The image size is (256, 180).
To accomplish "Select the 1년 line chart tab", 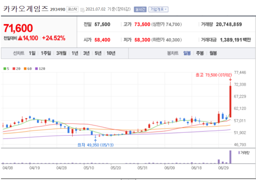I will (x=75, y=53).
